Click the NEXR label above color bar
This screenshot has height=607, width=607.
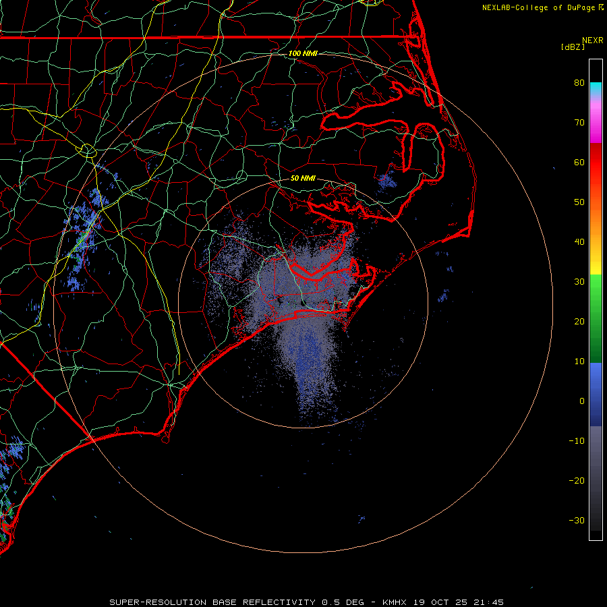tap(593, 40)
